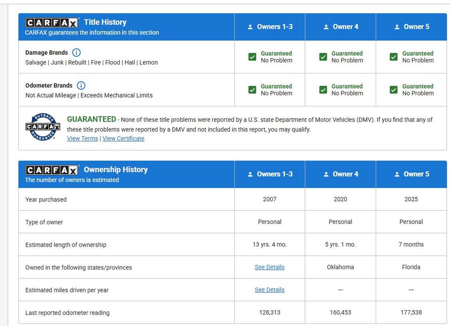Screen dimensions: 450x326
Task: Click odometer reading 177,538
Action: (411, 312)
